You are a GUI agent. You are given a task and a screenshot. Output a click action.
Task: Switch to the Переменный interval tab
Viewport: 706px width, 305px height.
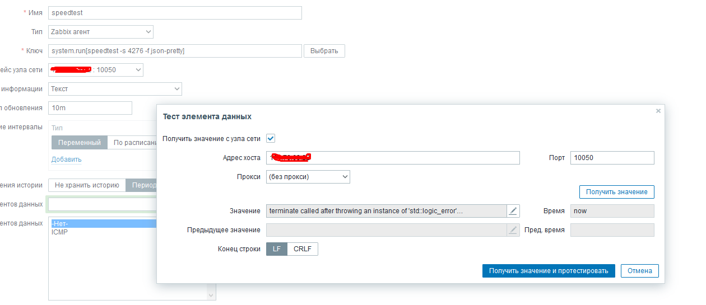(80, 143)
